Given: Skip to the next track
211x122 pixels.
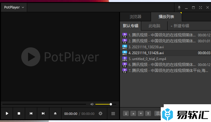Looking at the screenshot, I should [x=43, y=113].
